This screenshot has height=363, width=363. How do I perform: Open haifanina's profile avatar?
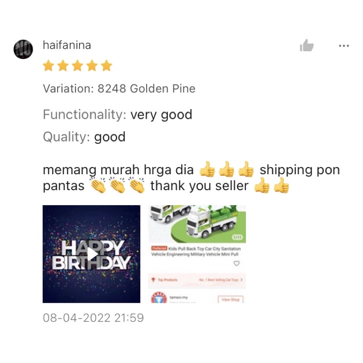[23, 49]
